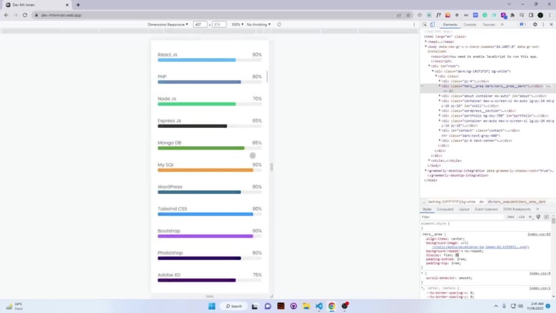Click the issues counter badge in DevTools
Image resolution: width=556 pixels, height=313 pixels.
click(523, 24)
